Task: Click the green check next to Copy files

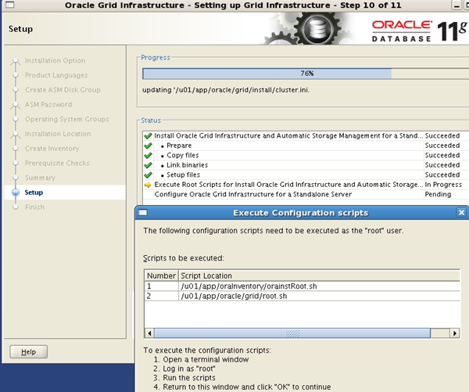Action: click(148, 156)
